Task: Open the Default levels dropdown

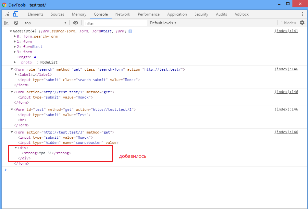Action: click(163, 23)
